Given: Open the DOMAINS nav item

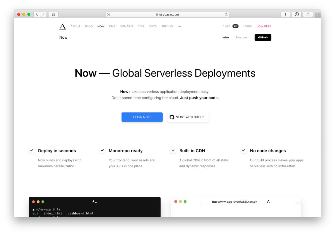Looking at the screenshot, I should click(126, 26).
